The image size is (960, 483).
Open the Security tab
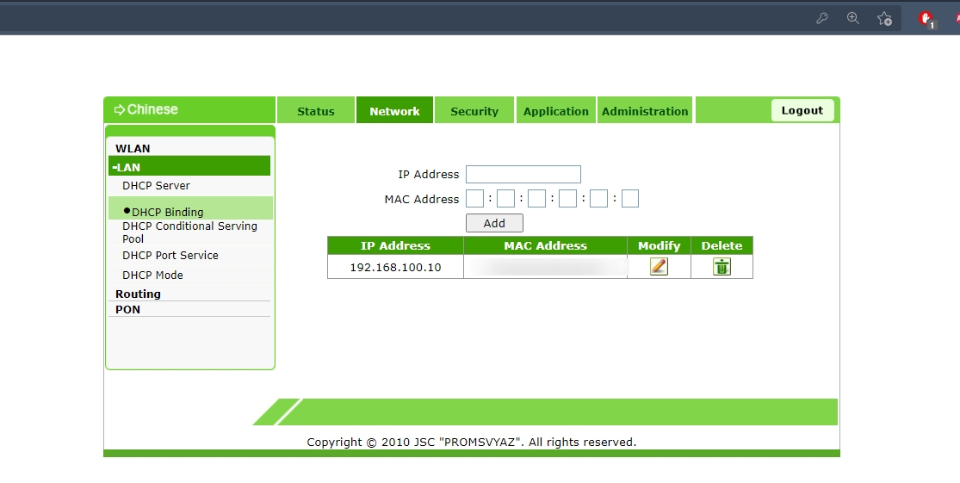click(474, 111)
